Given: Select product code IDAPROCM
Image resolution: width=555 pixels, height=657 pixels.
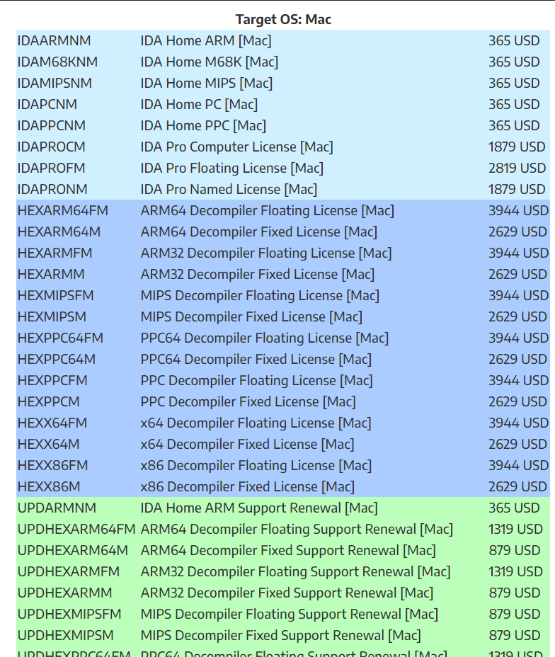Looking at the screenshot, I should click(51, 147).
